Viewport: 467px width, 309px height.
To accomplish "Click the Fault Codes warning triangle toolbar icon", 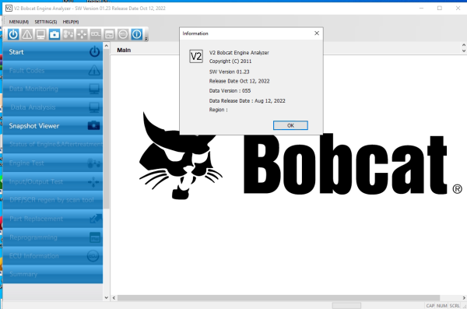I will pyautogui.click(x=27, y=34).
